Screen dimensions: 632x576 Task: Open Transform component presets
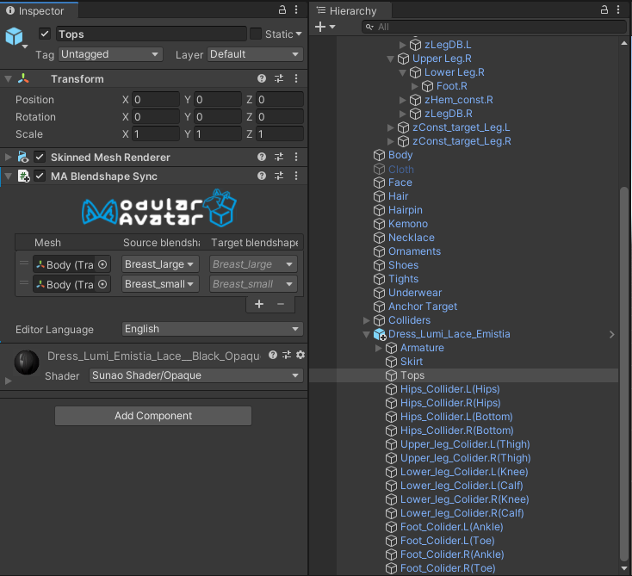(279, 78)
